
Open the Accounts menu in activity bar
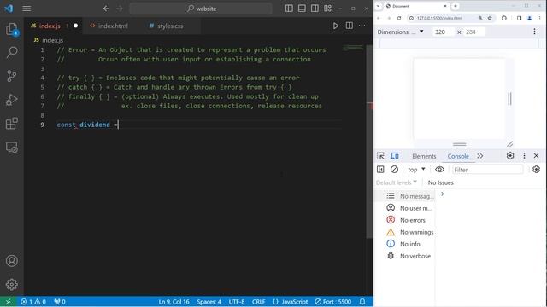point(11,261)
